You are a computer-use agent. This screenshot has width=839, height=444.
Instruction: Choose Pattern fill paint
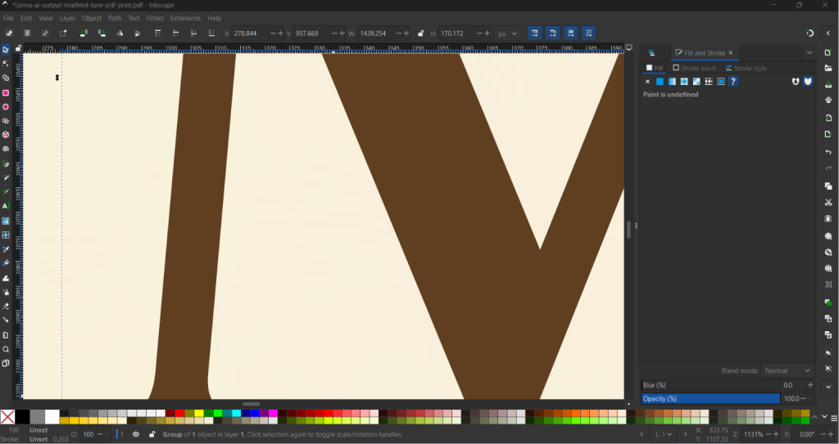709,82
